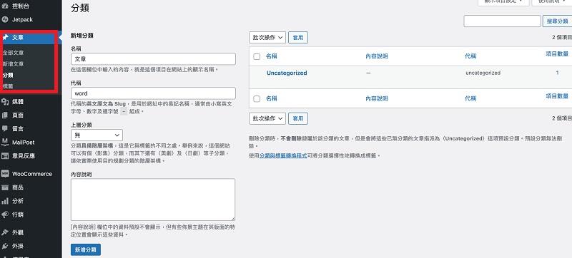The height and width of the screenshot is (258, 572).
Task: Open the top 批次操作 bulk actions dropdown
Action: (x=267, y=38)
